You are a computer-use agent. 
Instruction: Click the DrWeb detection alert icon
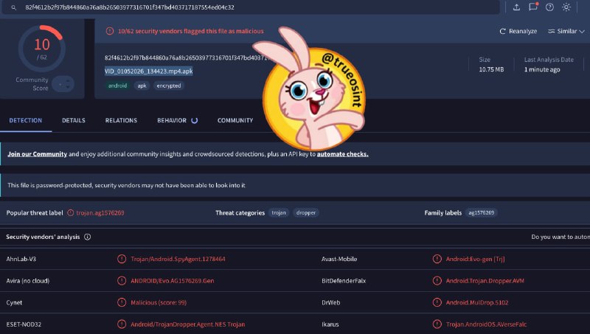[x=437, y=302]
